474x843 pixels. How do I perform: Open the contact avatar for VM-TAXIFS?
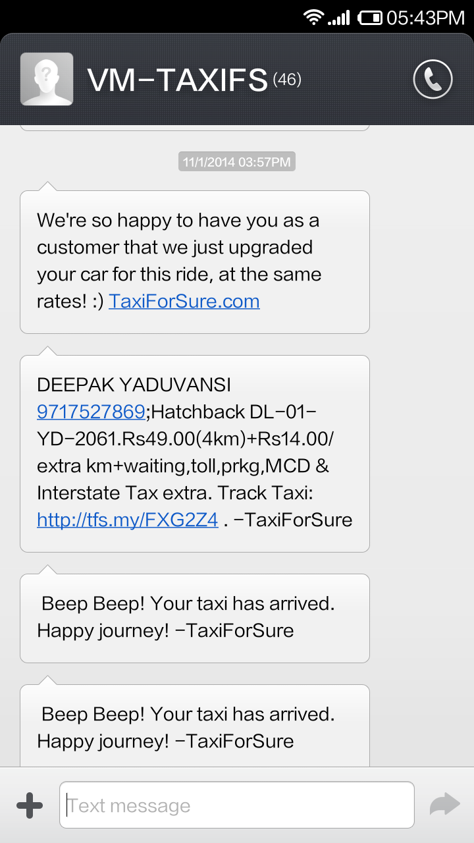(x=47, y=79)
